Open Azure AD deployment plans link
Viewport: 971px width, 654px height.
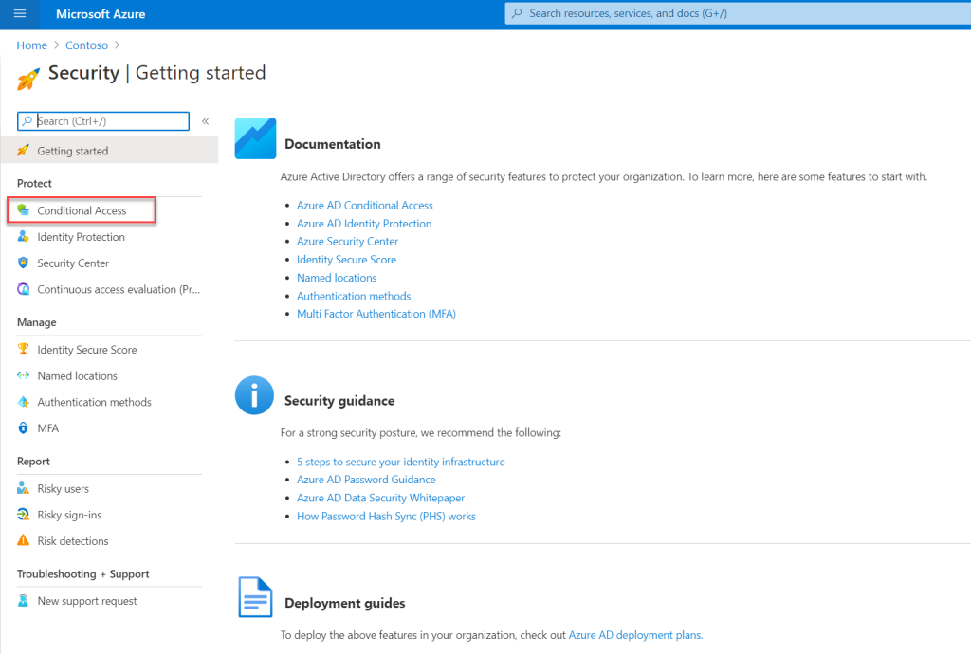pyautogui.click(x=634, y=635)
